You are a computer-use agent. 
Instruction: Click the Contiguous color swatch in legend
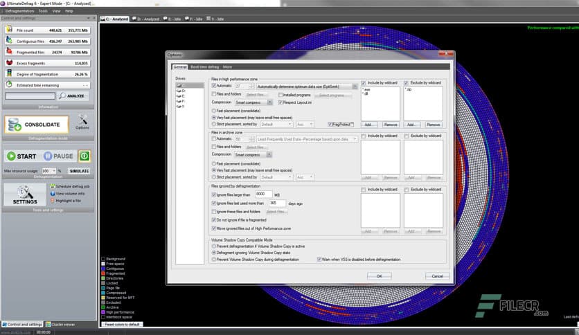tap(103, 269)
